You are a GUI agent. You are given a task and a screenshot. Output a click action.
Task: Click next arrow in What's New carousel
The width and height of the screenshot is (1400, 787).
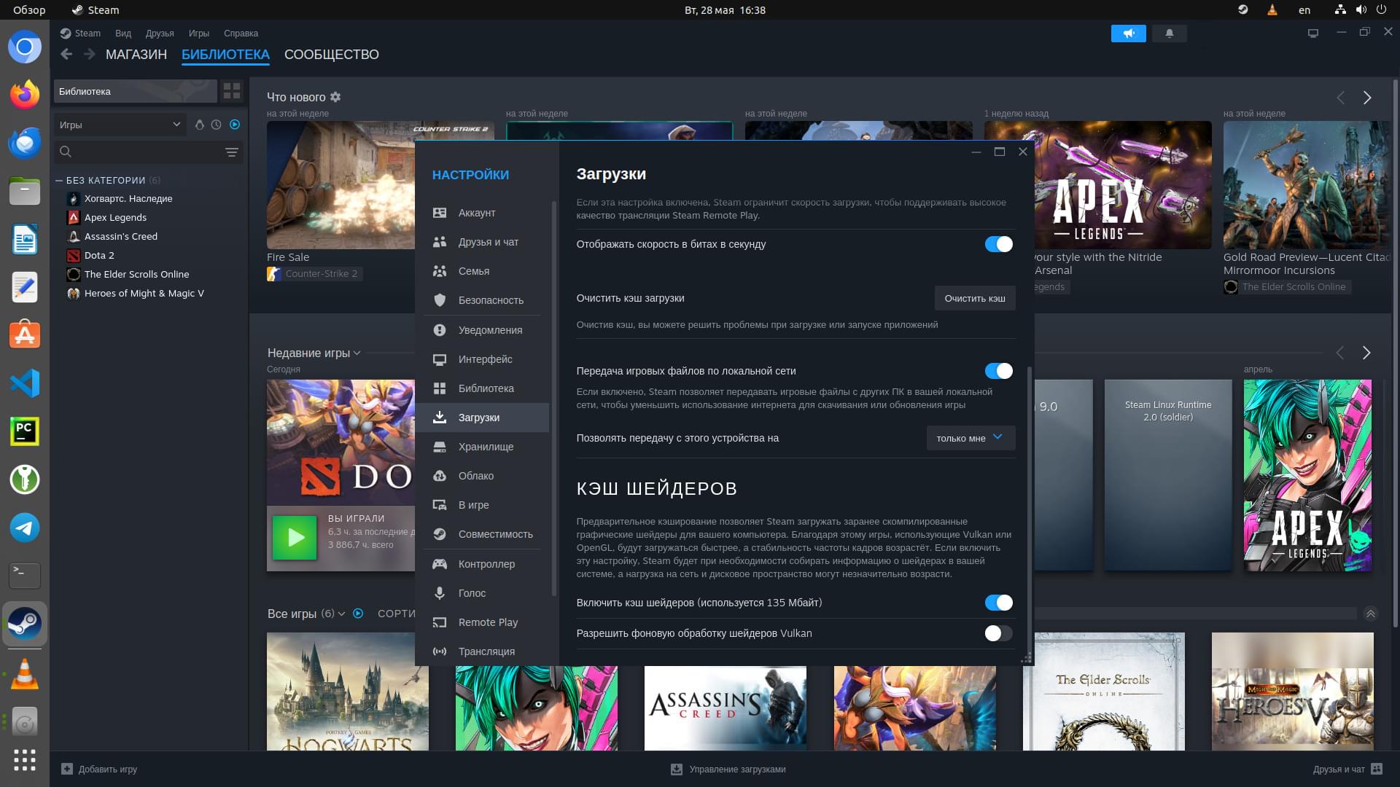tap(1367, 98)
